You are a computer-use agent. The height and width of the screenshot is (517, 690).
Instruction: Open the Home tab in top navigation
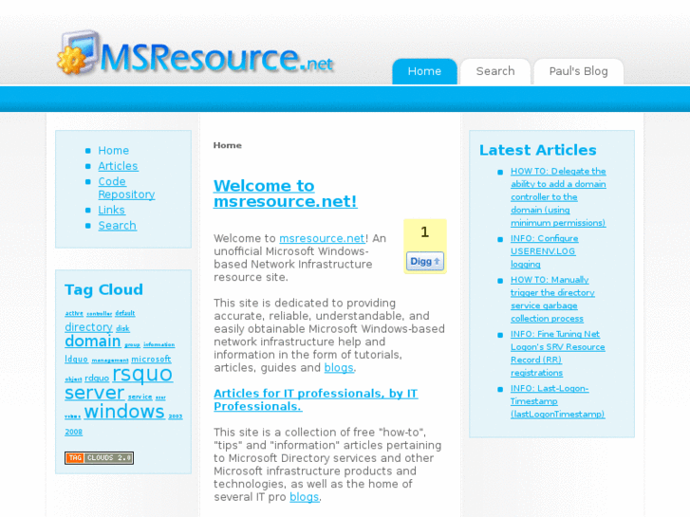point(424,71)
